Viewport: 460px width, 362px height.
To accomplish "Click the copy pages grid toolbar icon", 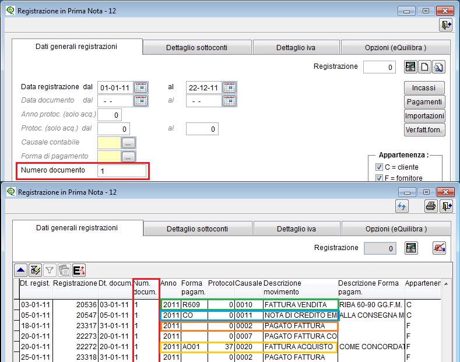I will coord(64,270).
